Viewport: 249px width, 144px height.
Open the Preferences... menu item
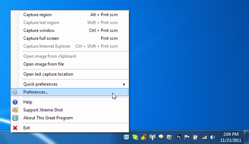(x=70, y=92)
